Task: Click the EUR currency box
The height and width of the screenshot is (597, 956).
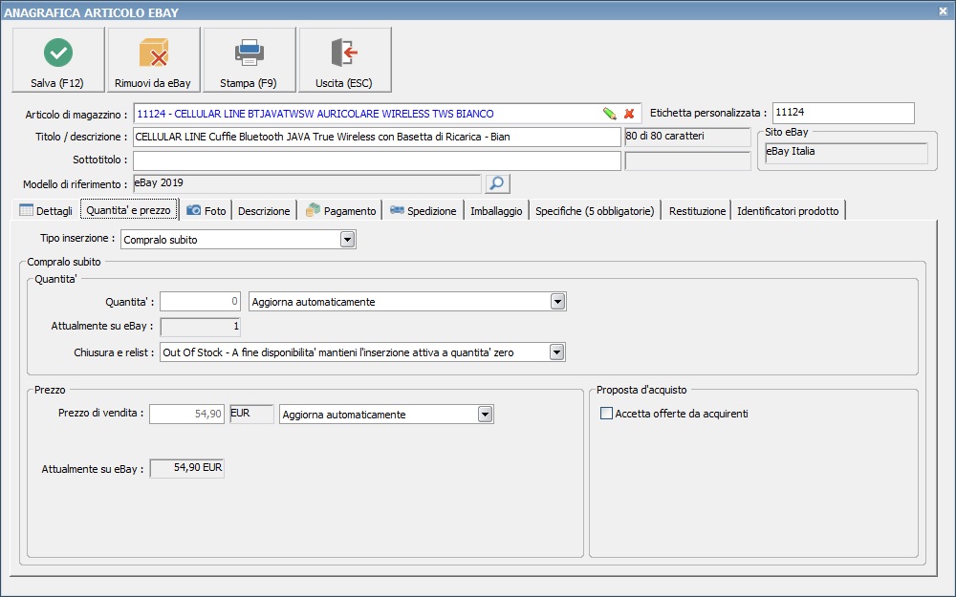Action: 251,414
